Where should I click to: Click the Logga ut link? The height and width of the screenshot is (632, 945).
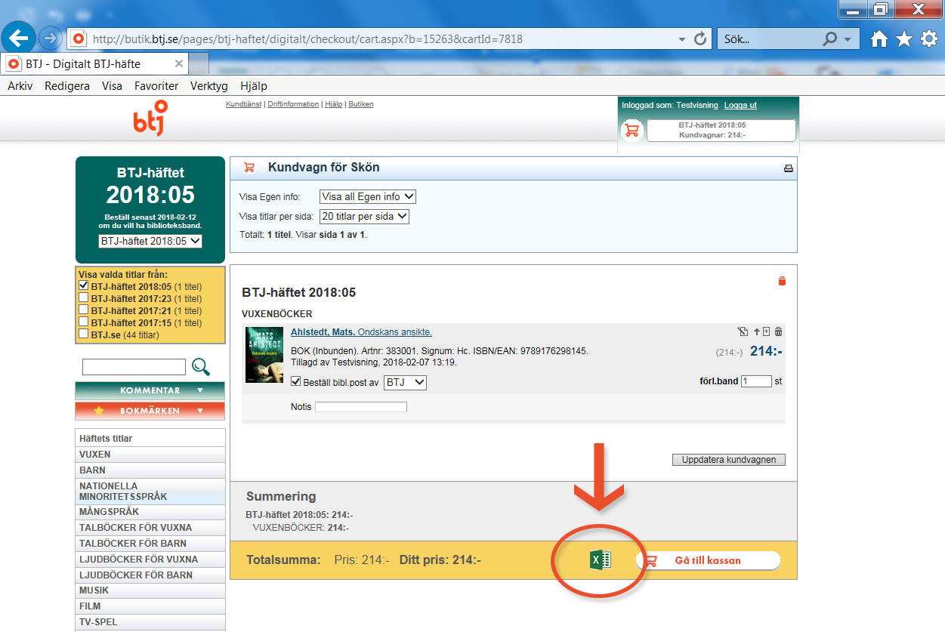pyautogui.click(x=740, y=106)
